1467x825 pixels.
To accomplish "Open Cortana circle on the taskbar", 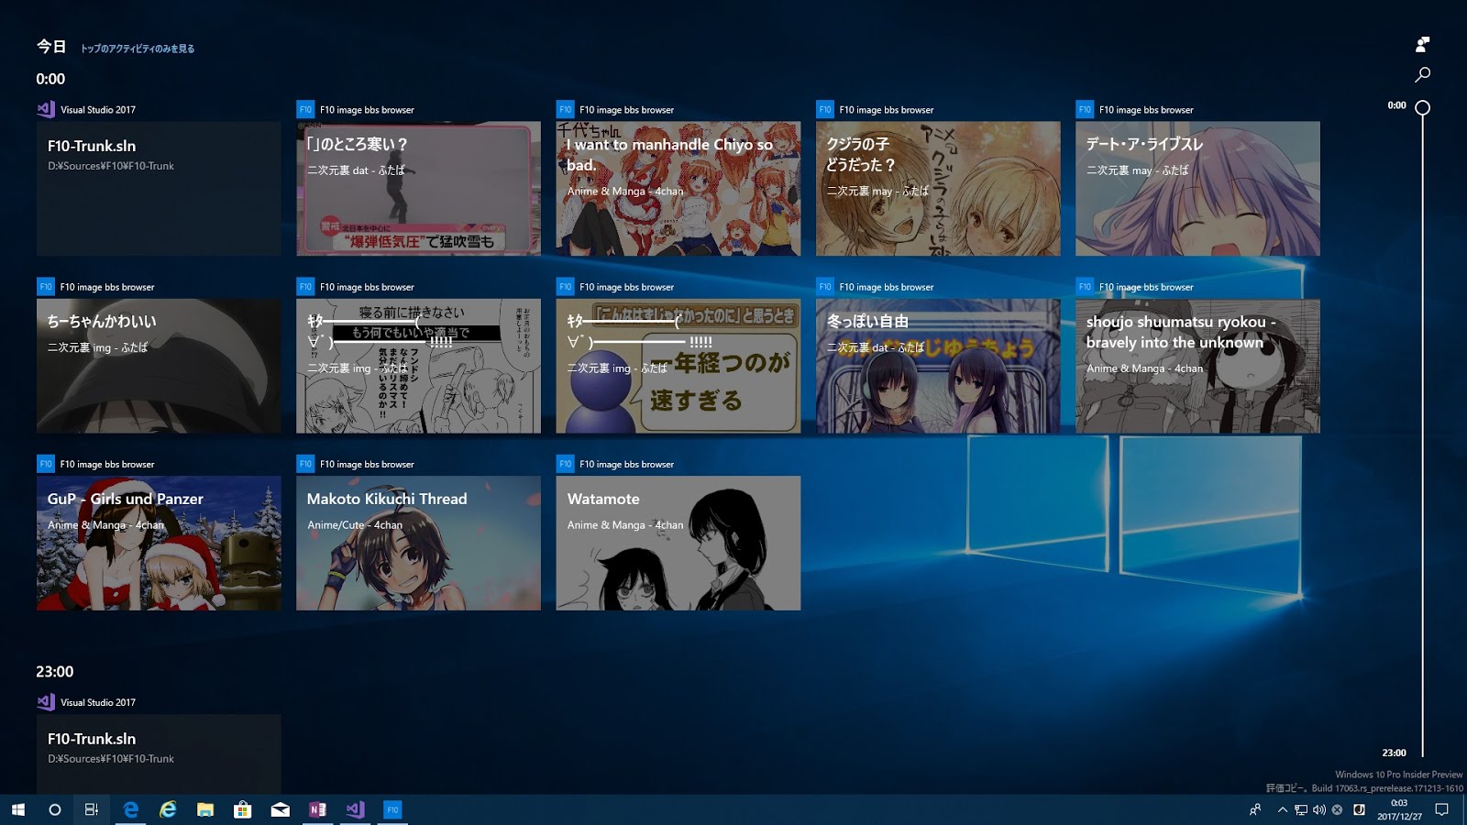I will pos(54,809).
